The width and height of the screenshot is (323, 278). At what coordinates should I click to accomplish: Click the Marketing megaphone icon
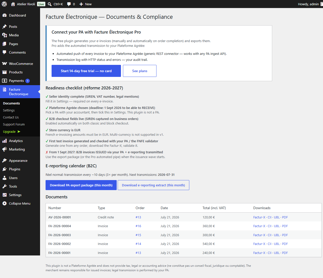point(5,149)
